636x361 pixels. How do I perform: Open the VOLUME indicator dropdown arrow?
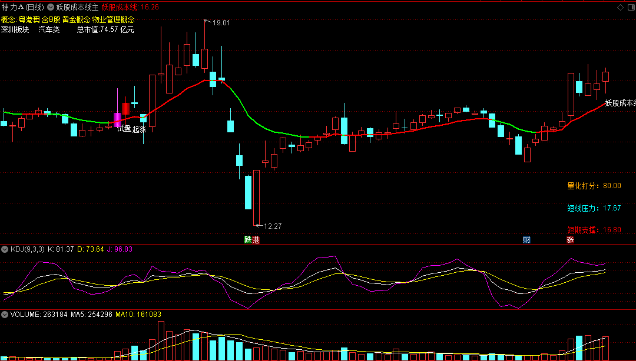click(x=5, y=314)
